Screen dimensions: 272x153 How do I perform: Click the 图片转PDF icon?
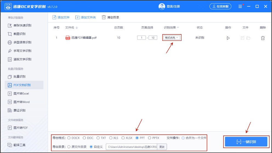pyautogui.click(x=10, y=128)
